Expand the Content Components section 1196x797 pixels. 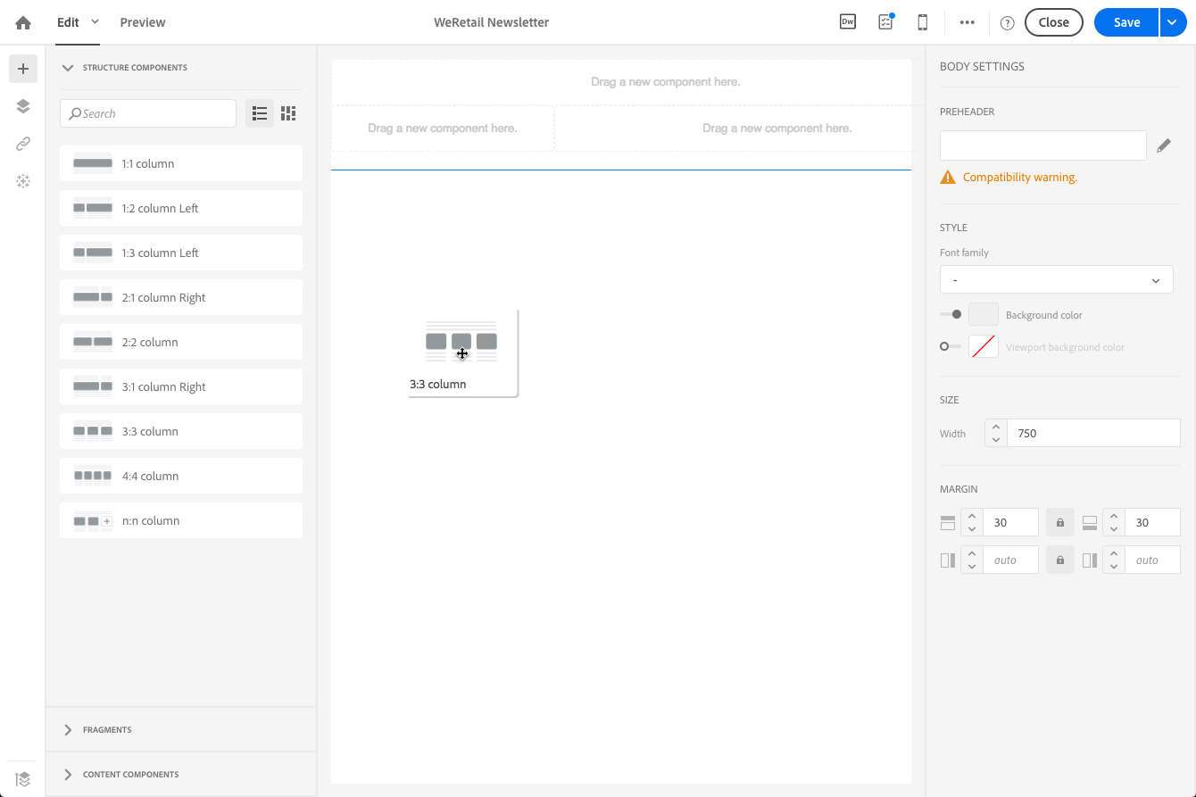pos(68,775)
